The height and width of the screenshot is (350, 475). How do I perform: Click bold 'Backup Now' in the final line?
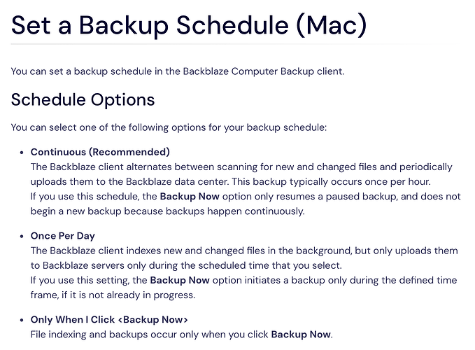click(x=301, y=334)
